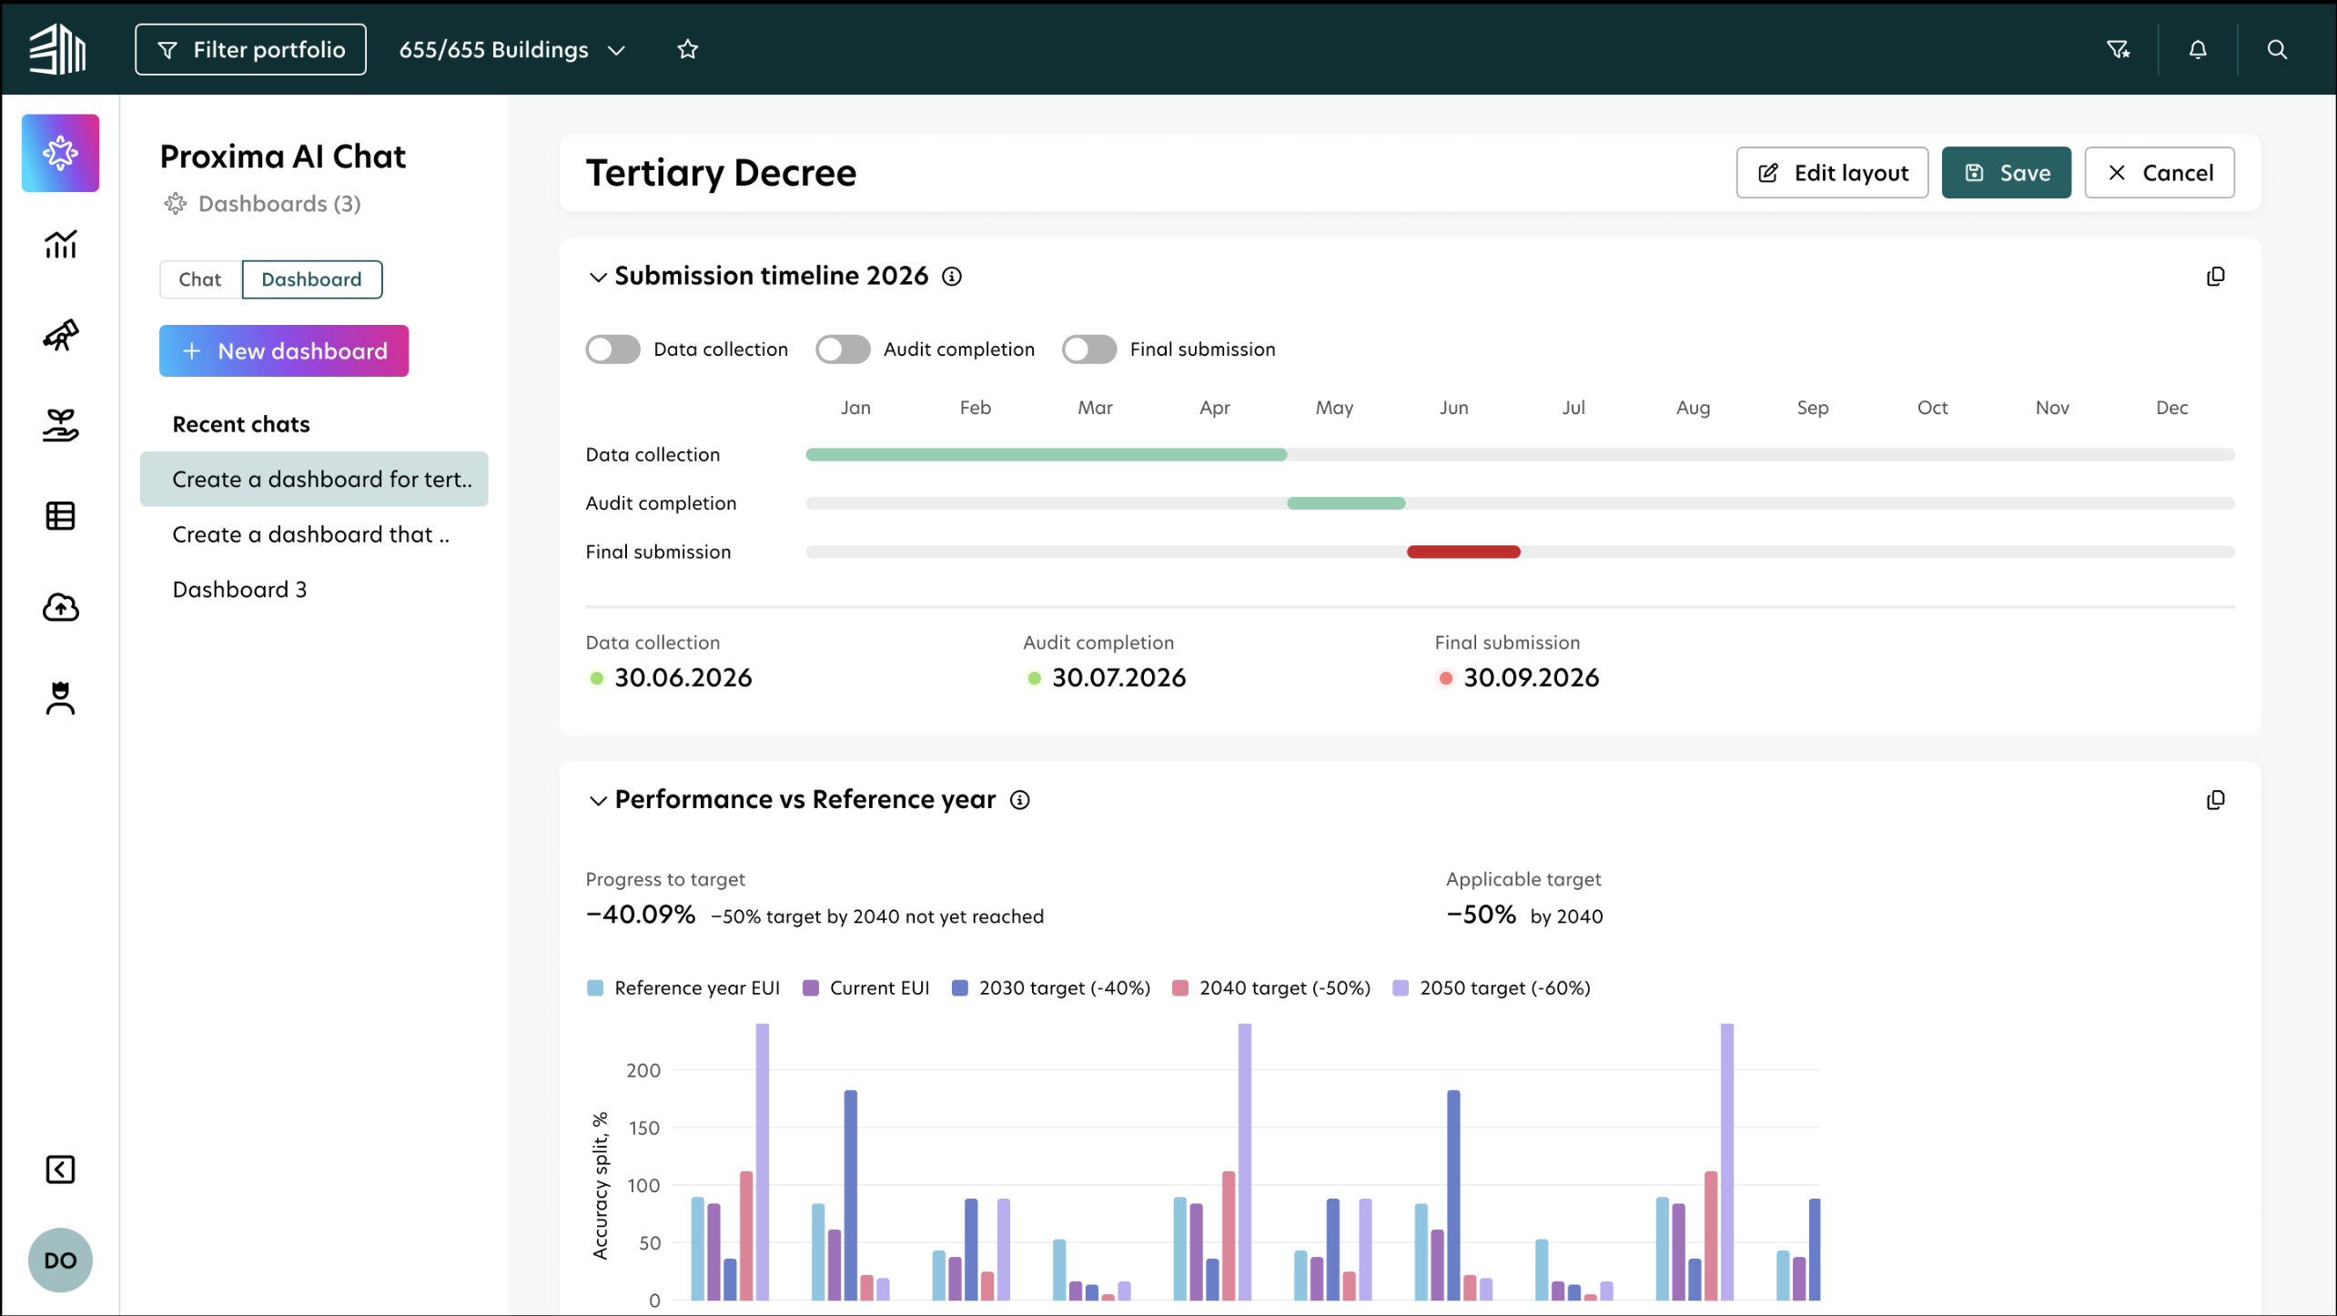
Task: Collapse the Submission timeline 2026 section
Action: click(x=597, y=277)
